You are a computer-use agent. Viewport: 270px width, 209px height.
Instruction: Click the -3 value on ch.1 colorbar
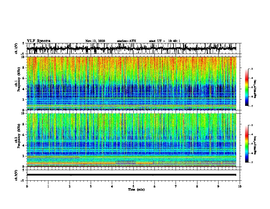(251, 69)
